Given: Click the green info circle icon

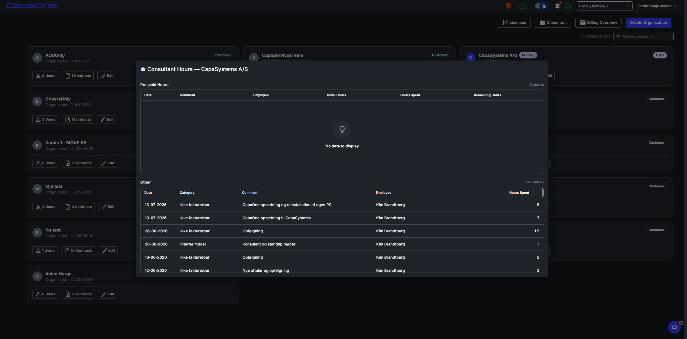Looking at the screenshot, I should click(x=568, y=6).
